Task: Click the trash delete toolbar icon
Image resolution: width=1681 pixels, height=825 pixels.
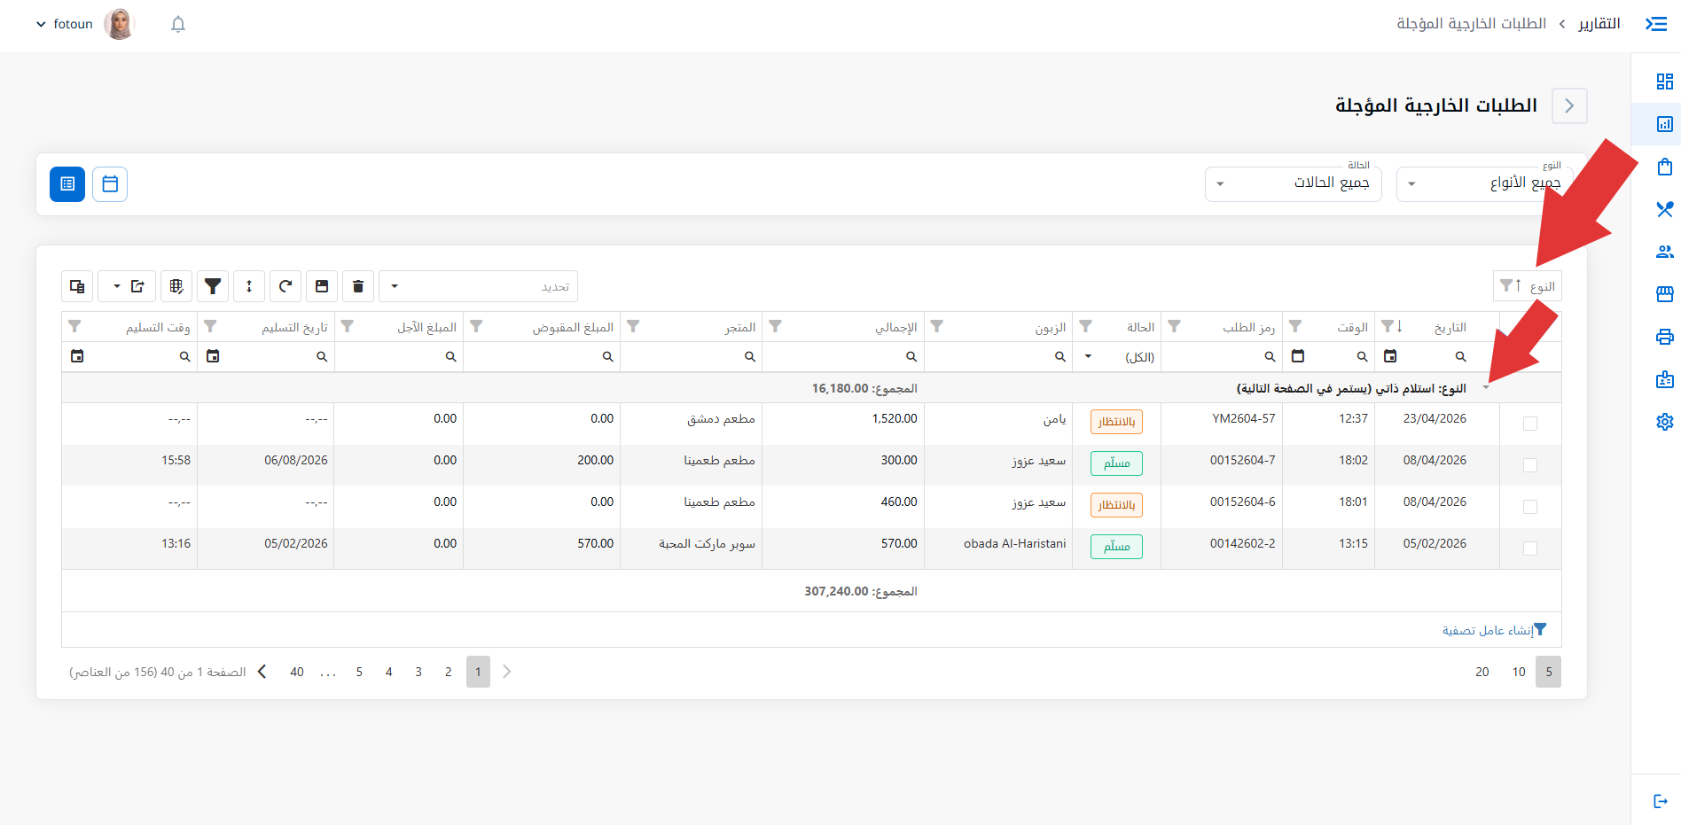Action: (x=358, y=286)
